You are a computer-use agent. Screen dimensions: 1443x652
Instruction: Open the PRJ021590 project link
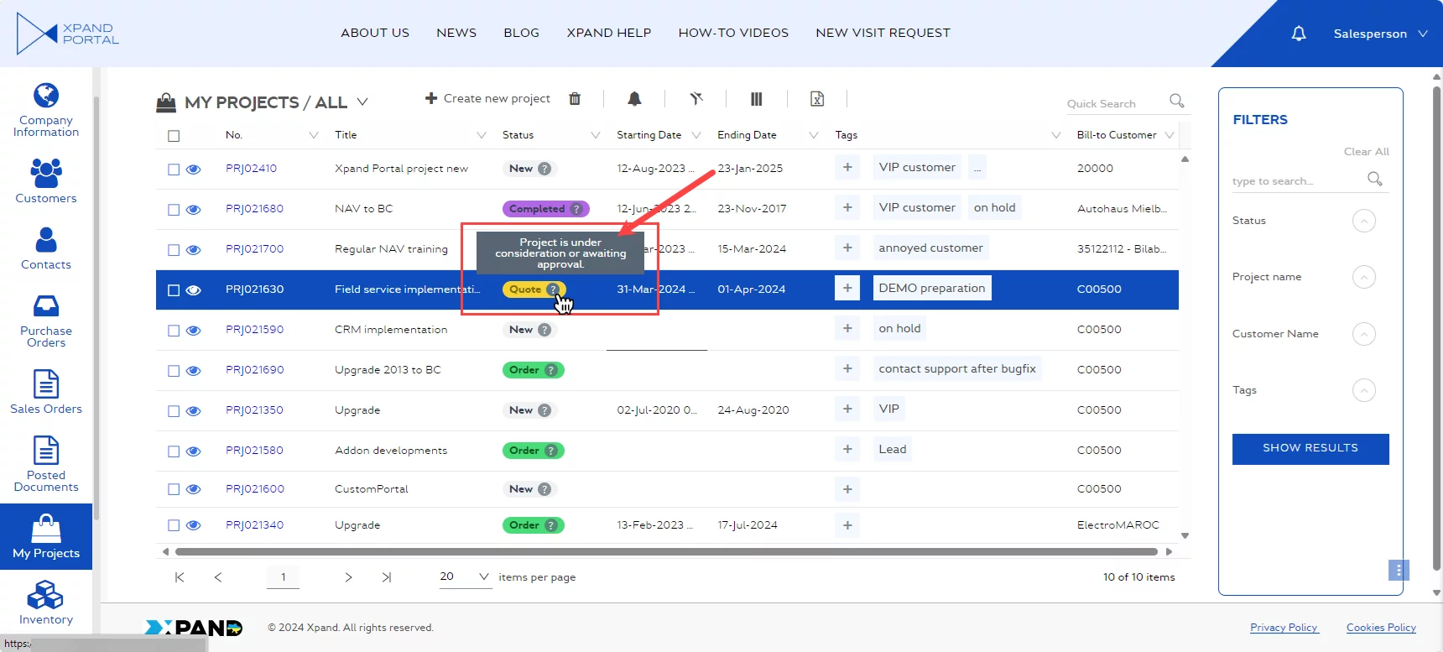(x=254, y=330)
